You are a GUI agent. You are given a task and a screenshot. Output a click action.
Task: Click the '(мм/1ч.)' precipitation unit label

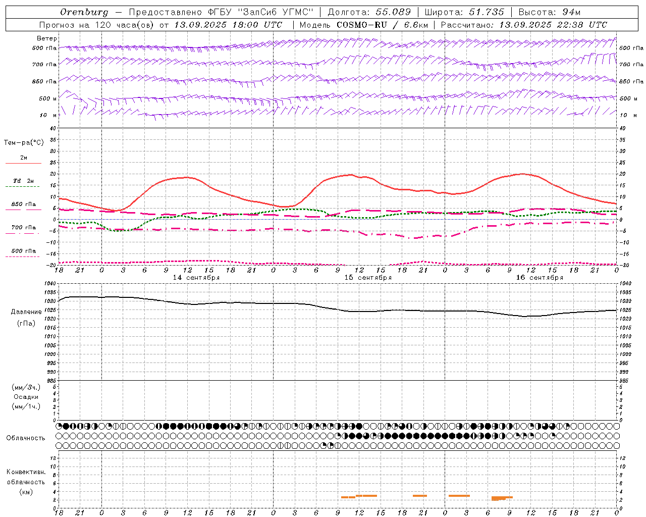click(x=26, y=406)
